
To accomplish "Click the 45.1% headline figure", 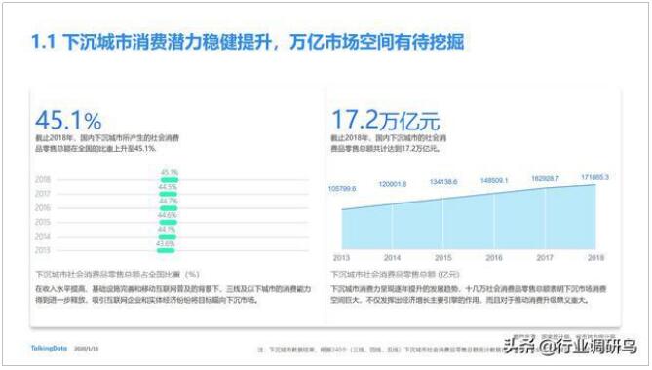I will [x=68, y=121].
